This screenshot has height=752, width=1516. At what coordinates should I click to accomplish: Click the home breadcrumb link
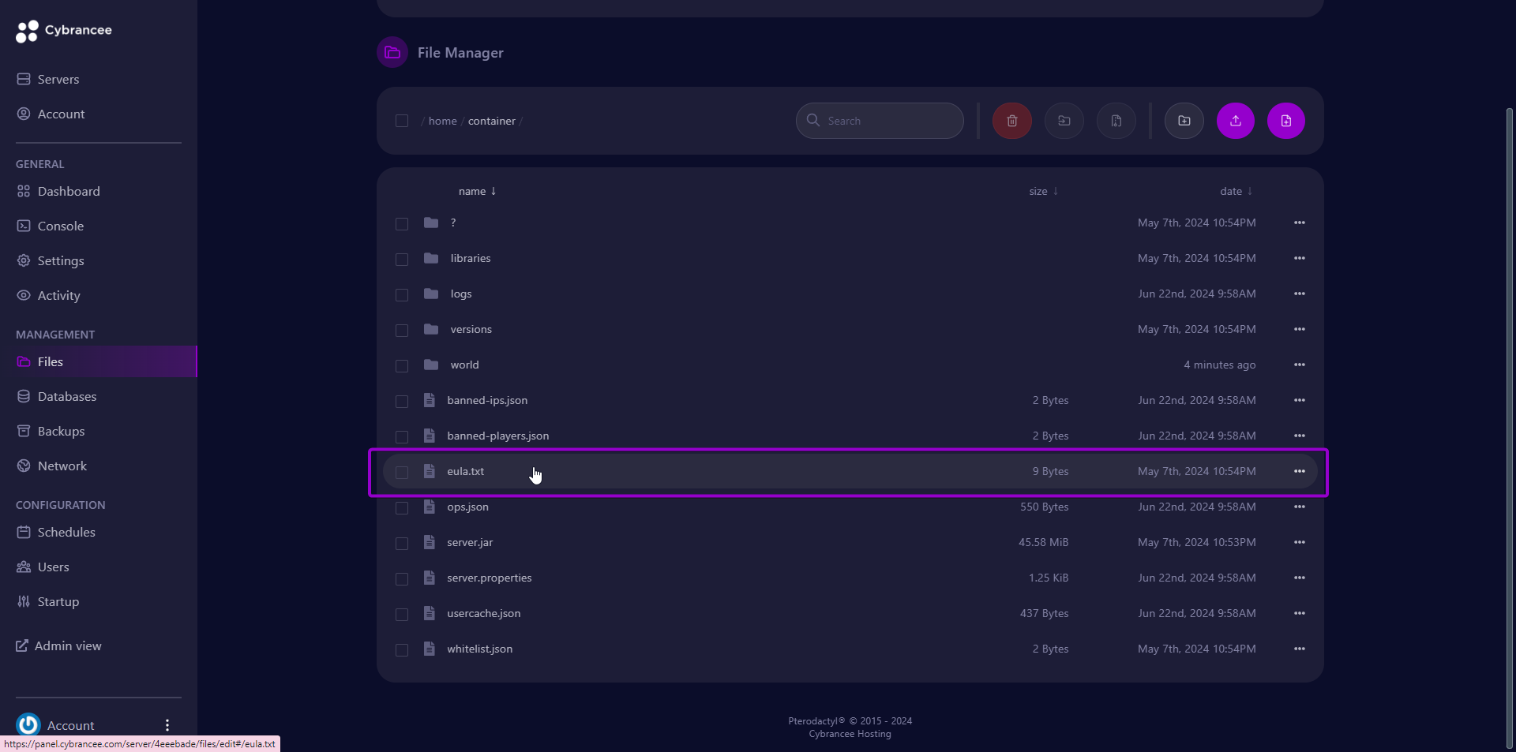click(442, 121)
